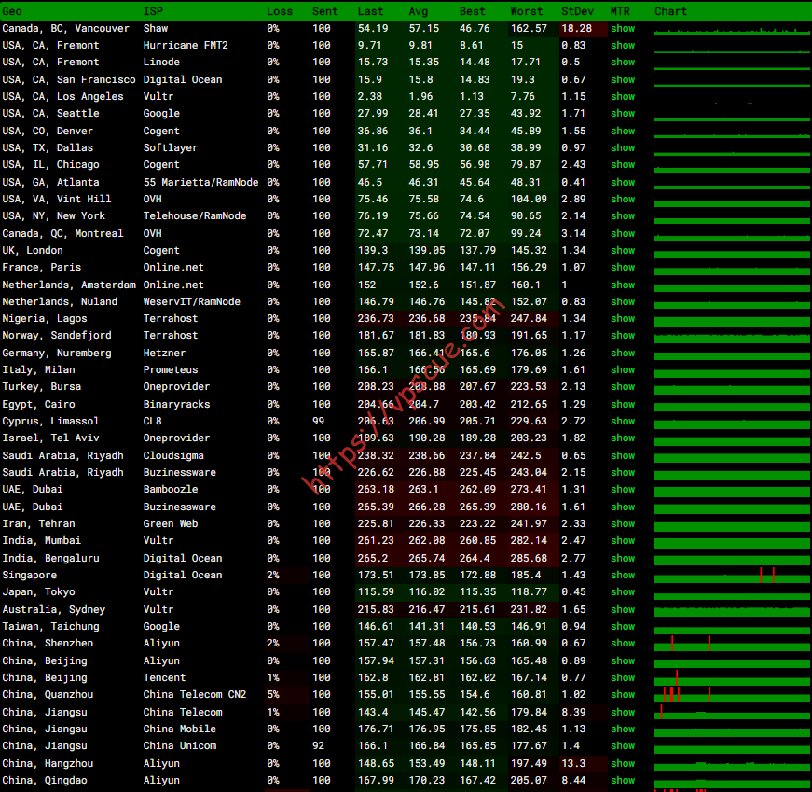Click show in New York Telehouse/RamNode row

pos(623,216)
